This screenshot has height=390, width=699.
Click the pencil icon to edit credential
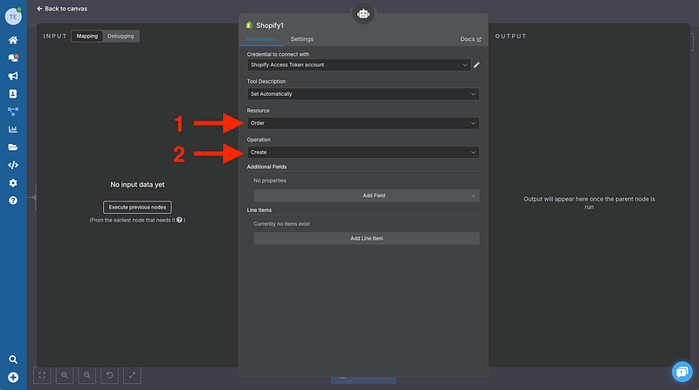point(476,65)
